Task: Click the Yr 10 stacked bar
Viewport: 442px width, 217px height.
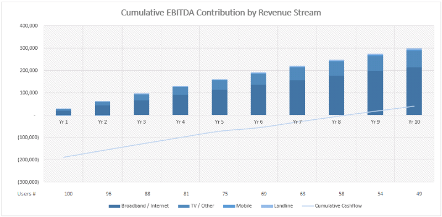Action: tap(414, 82)
